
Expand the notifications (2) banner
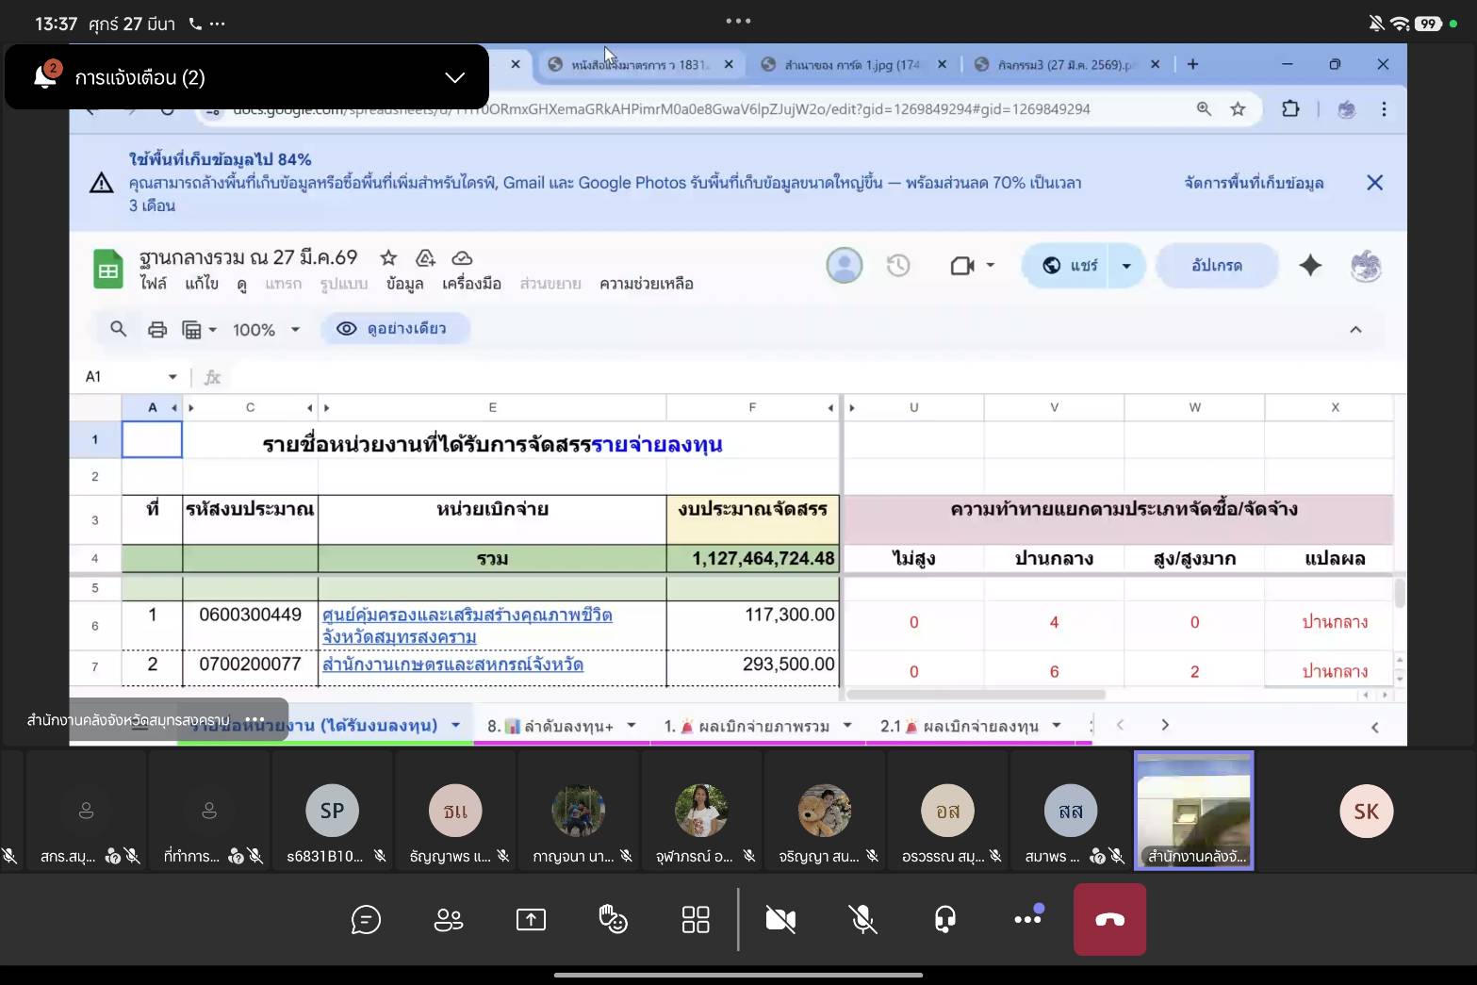454,77
